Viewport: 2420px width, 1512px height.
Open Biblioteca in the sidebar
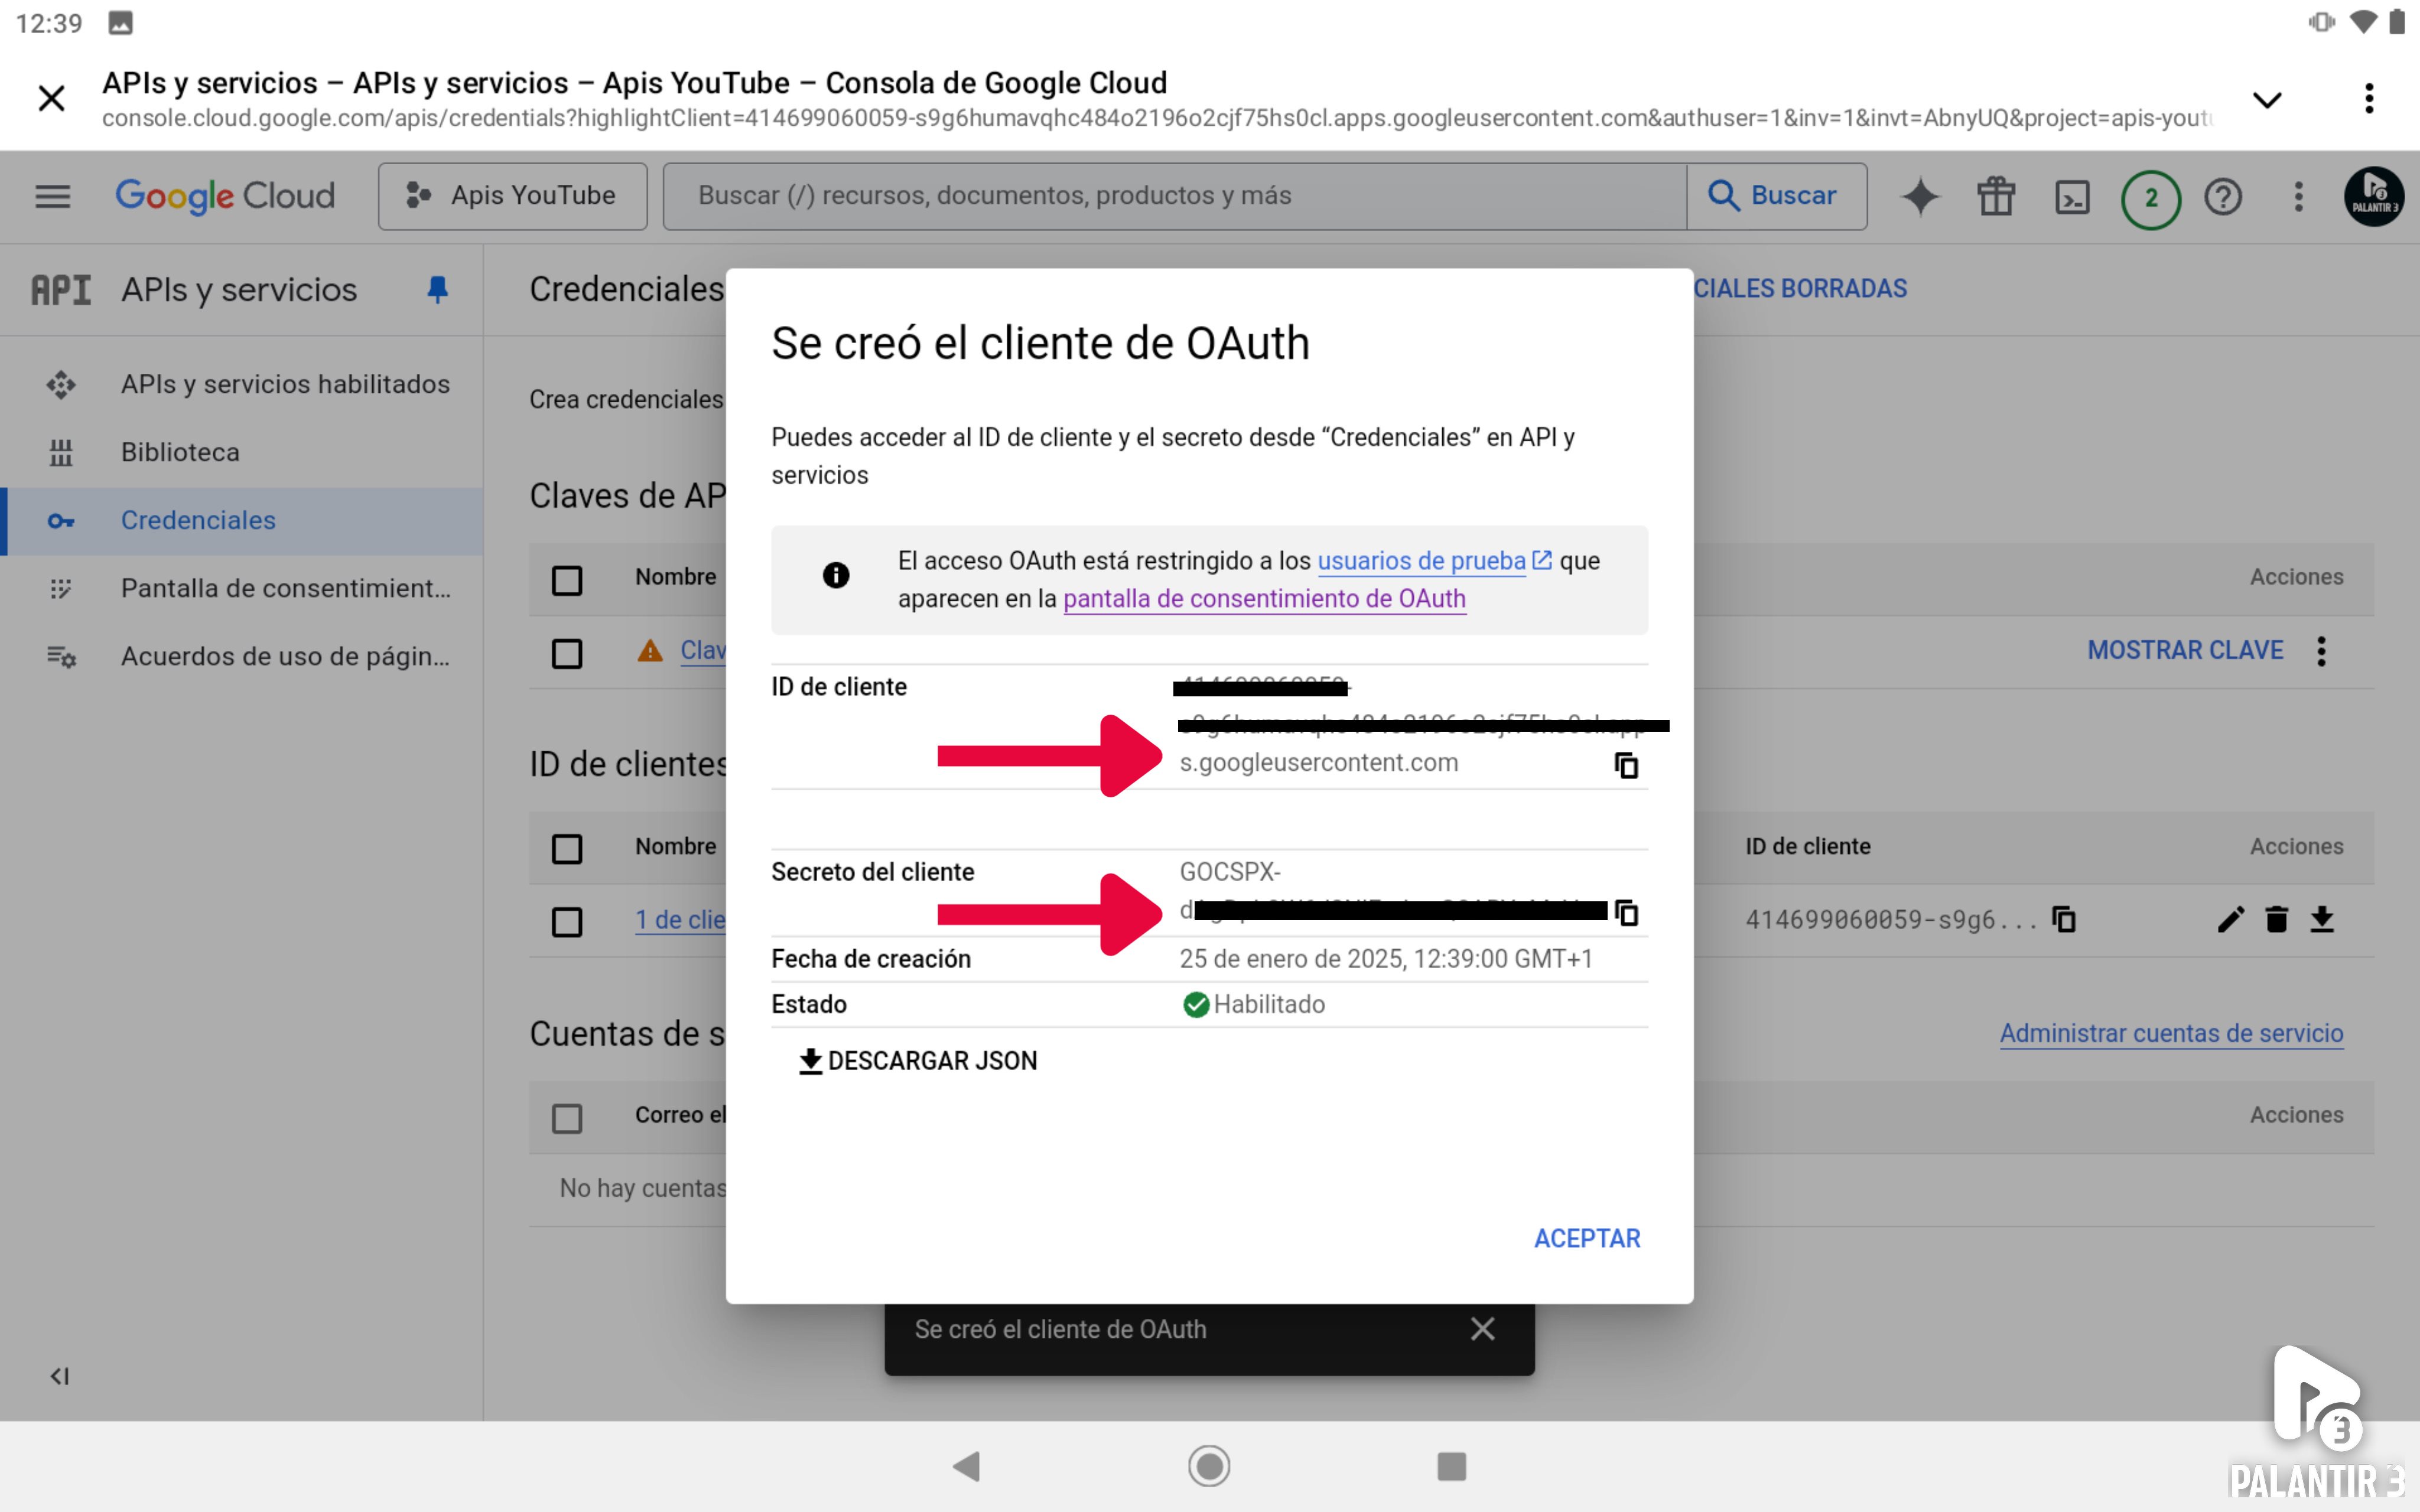[x=242, y=453]
